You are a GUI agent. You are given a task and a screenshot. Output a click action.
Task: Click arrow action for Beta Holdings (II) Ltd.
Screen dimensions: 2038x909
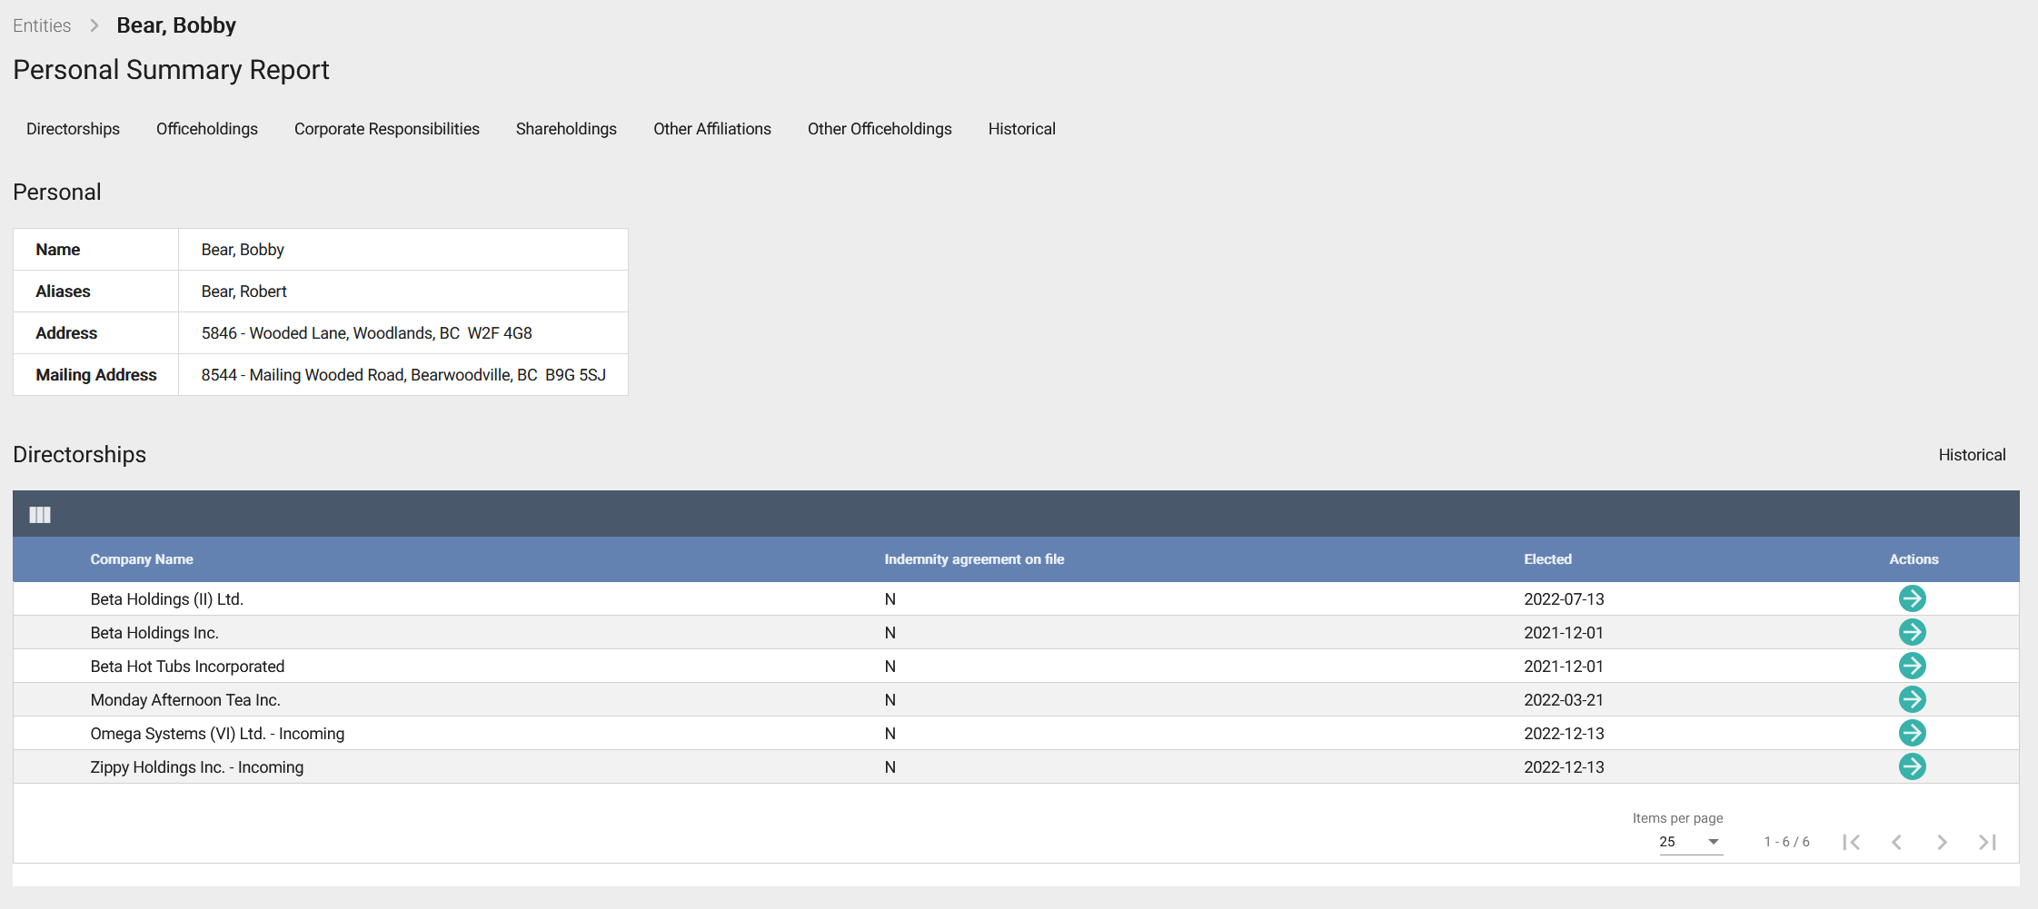click(1912, 598)
